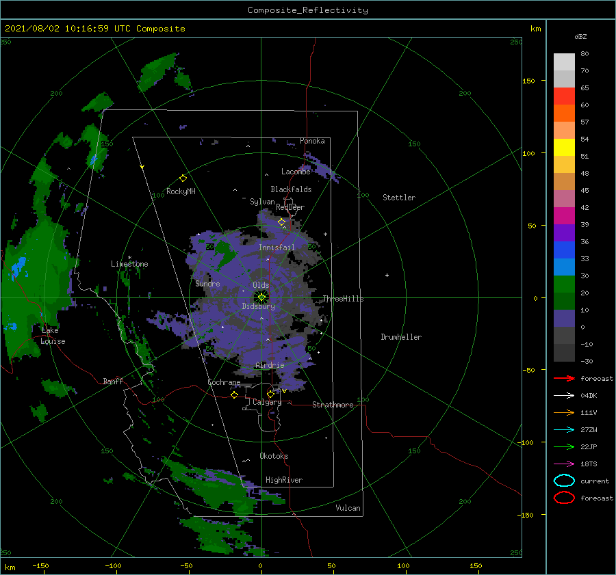The image size is (616, 575).
Task: Click the Cochrane city label
Action: point(224,382)
